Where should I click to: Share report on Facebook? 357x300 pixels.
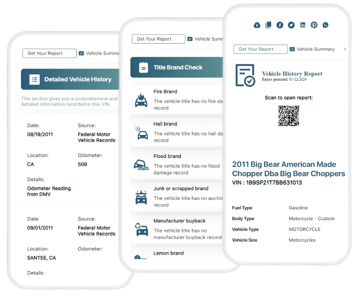[280, 25]
